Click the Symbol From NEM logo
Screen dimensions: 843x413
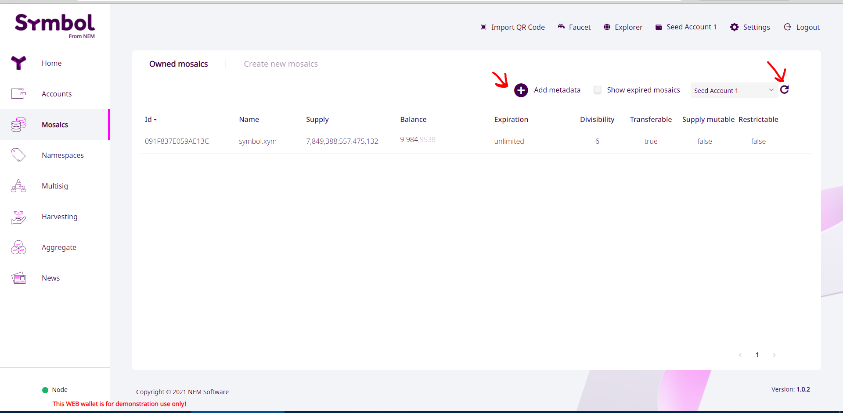55,26
